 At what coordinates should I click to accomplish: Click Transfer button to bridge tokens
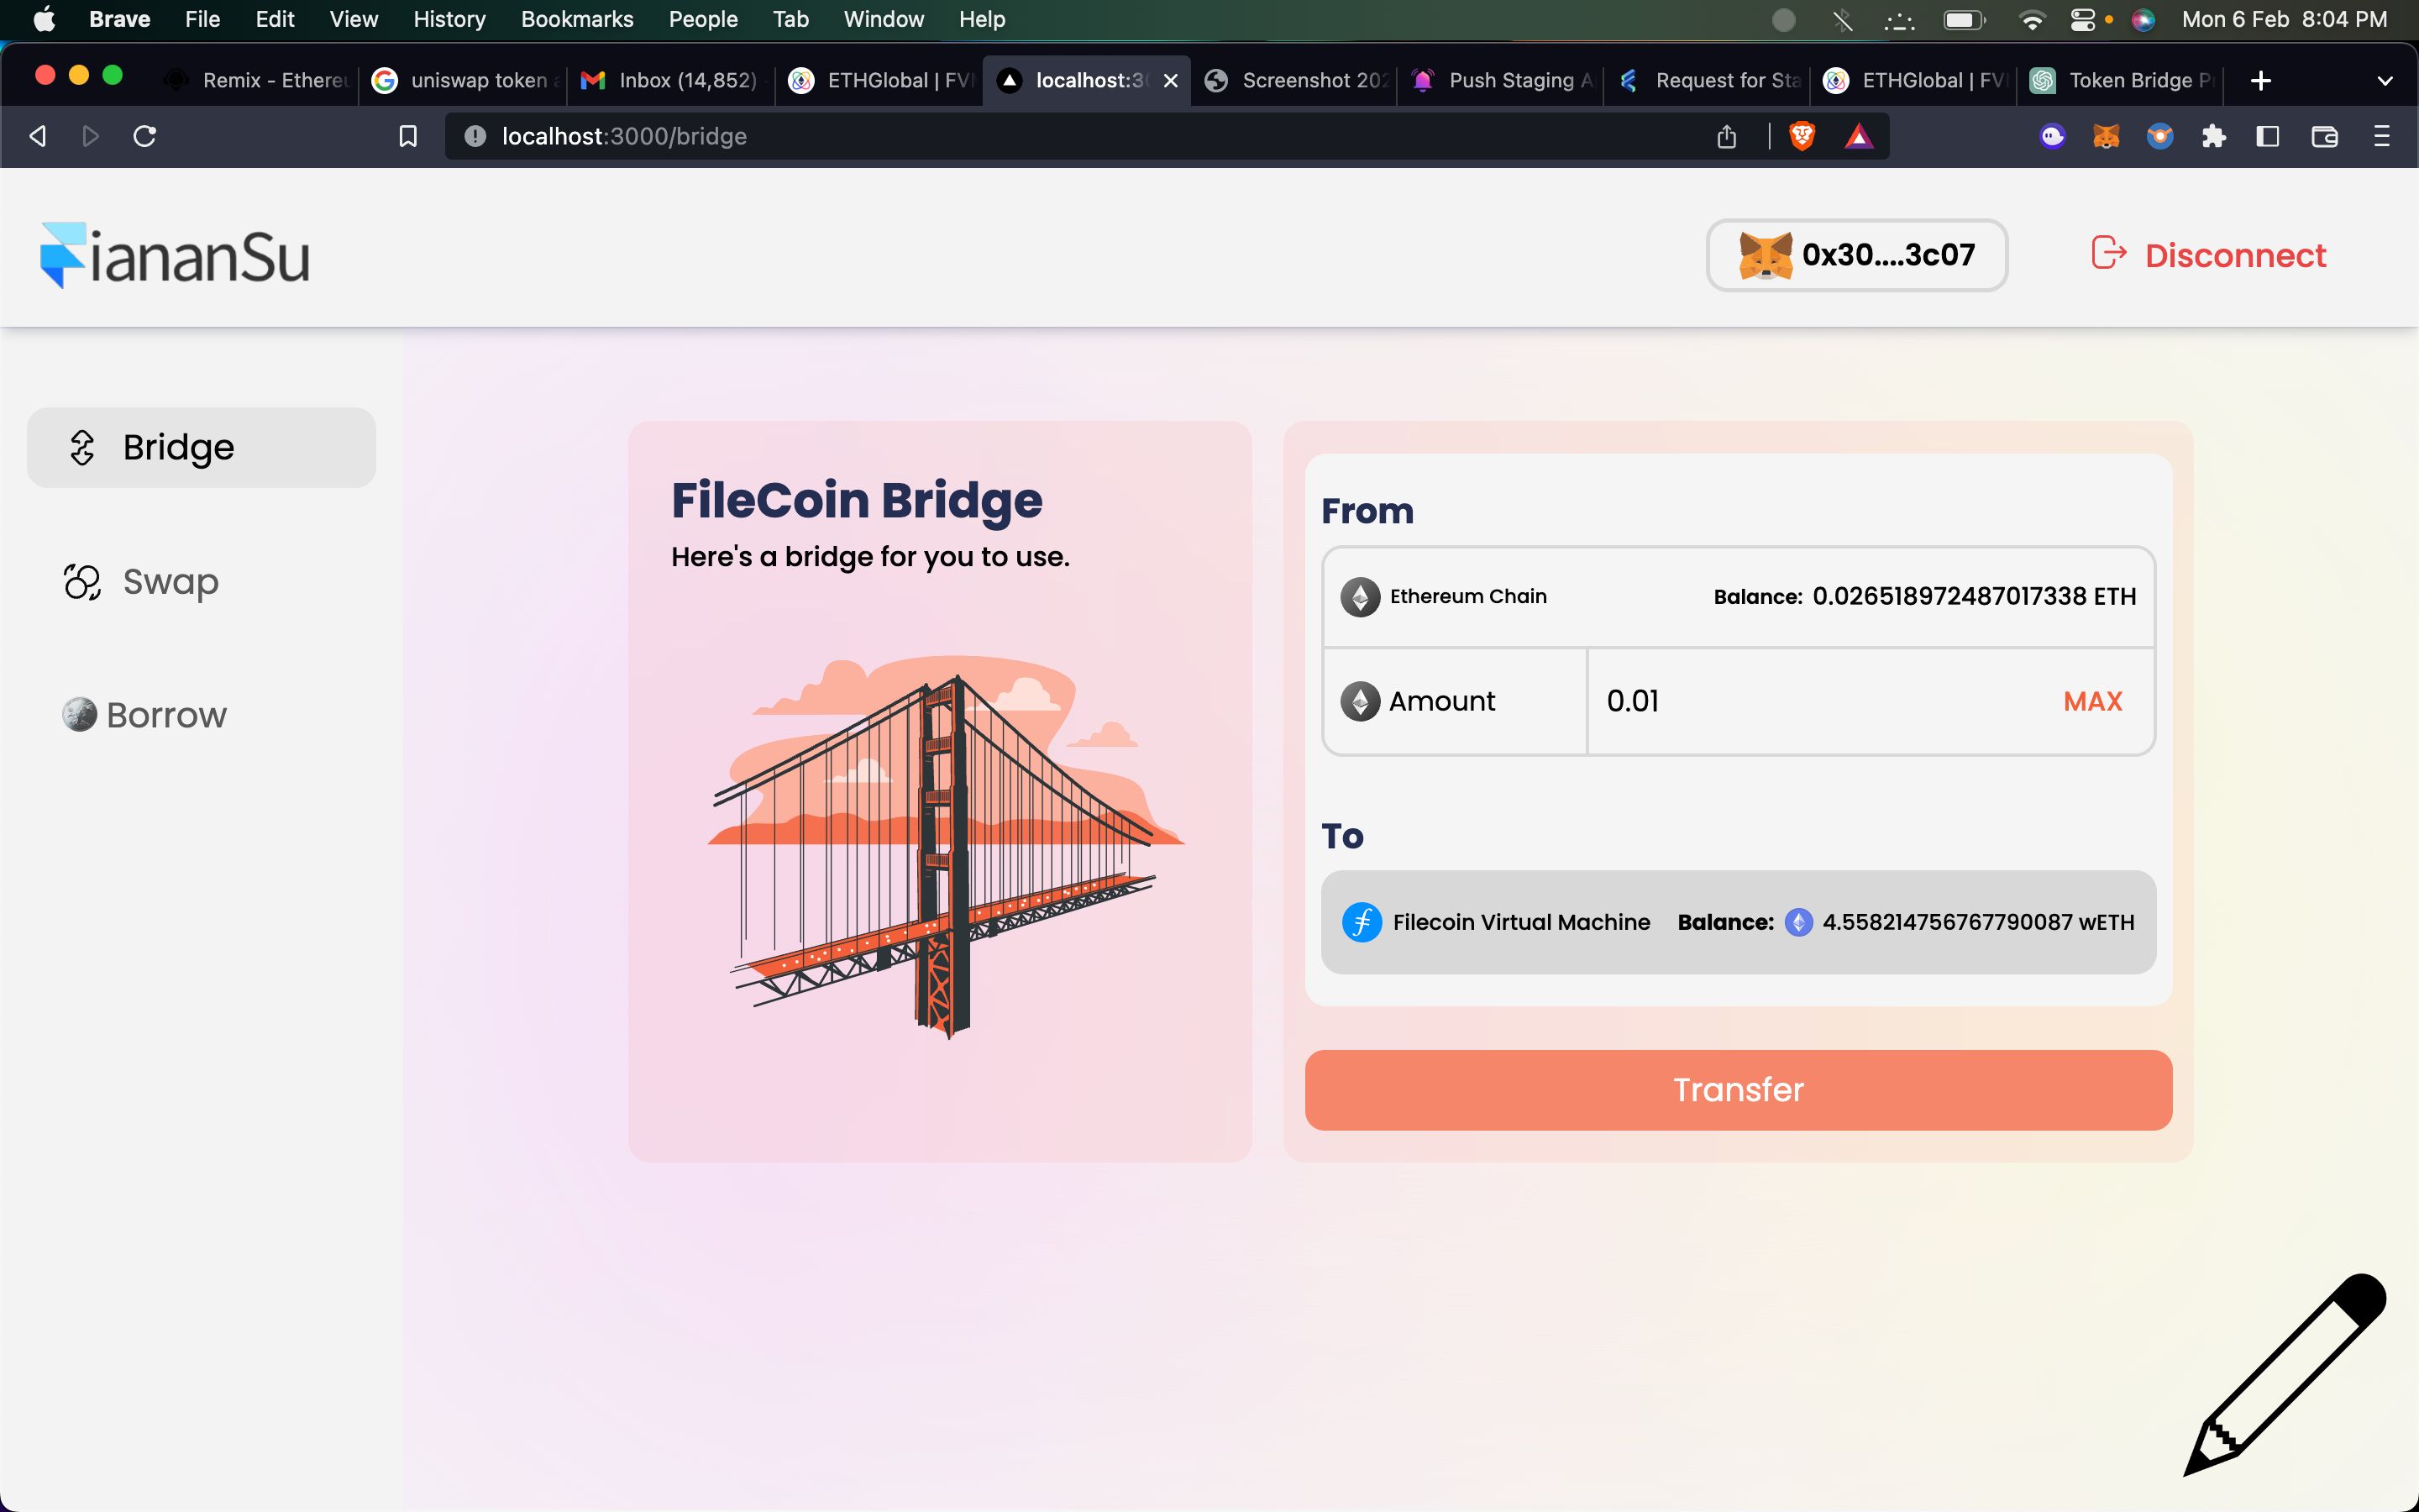[x=1738, y=1089]
